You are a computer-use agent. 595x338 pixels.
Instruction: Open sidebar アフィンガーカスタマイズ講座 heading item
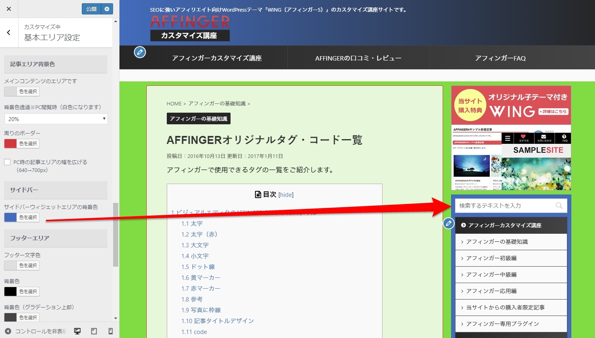point(511,225)
